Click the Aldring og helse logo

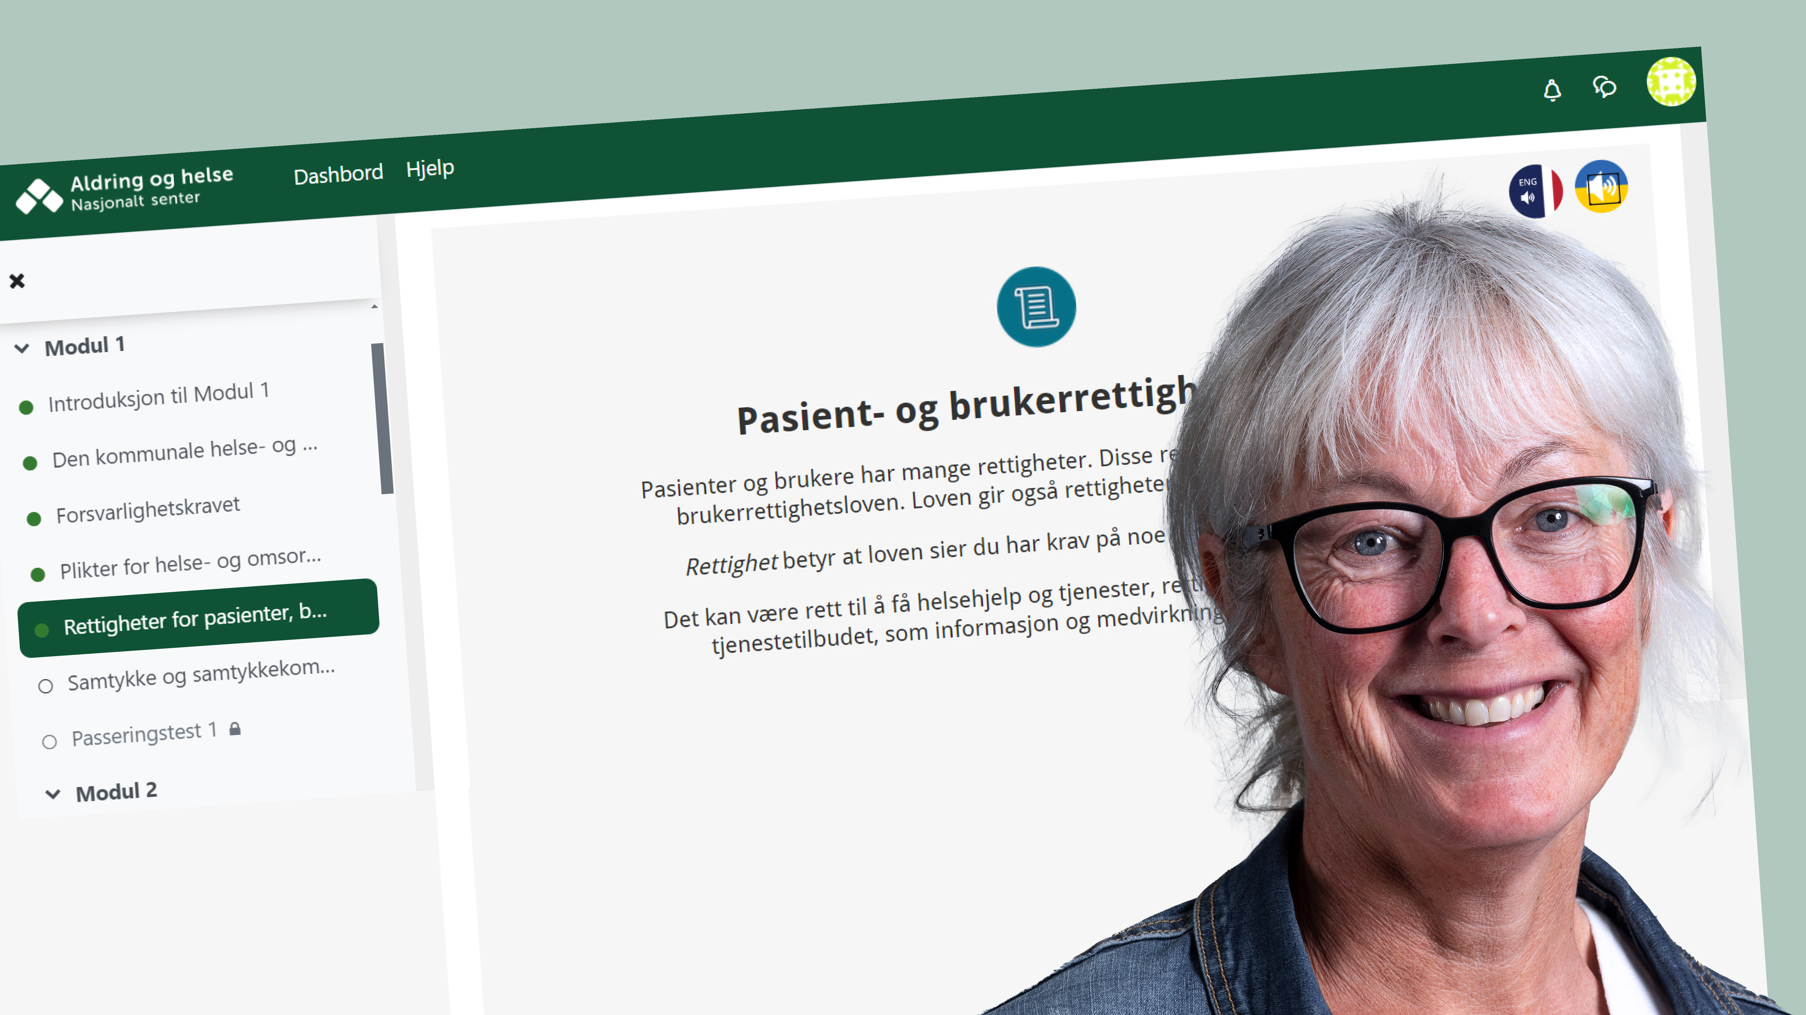pyautogui.click(x=124, y=190)
